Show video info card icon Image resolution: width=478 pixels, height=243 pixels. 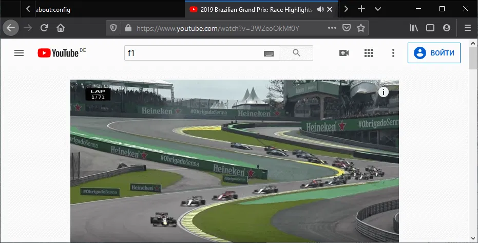pos(383,92)
